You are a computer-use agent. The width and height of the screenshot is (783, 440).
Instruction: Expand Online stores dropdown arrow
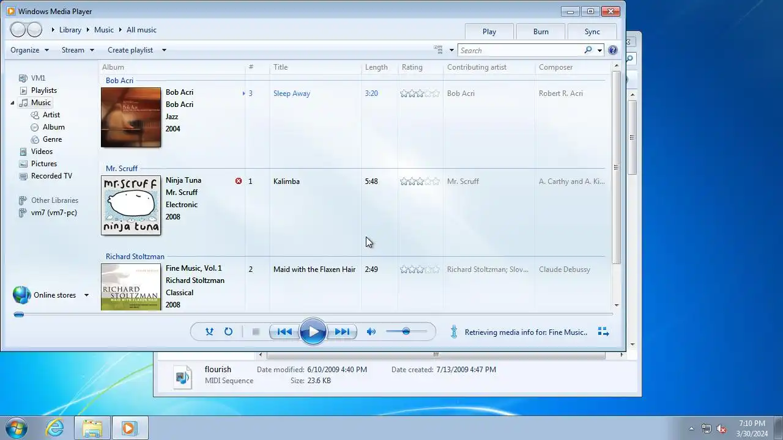tap(86, 295)
